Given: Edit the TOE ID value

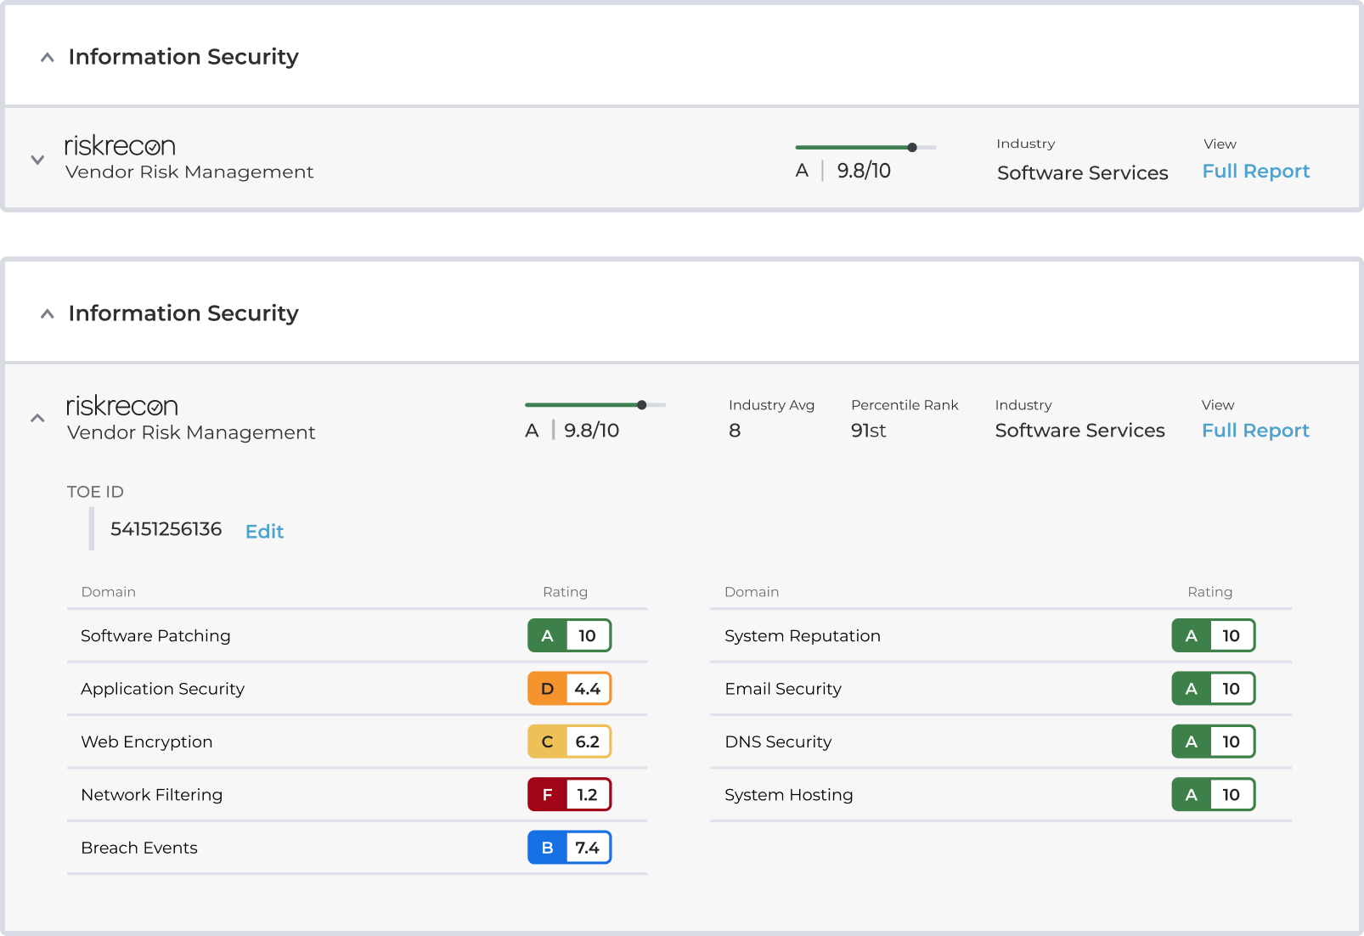Looking at the screenshot, I should point(264,532).
